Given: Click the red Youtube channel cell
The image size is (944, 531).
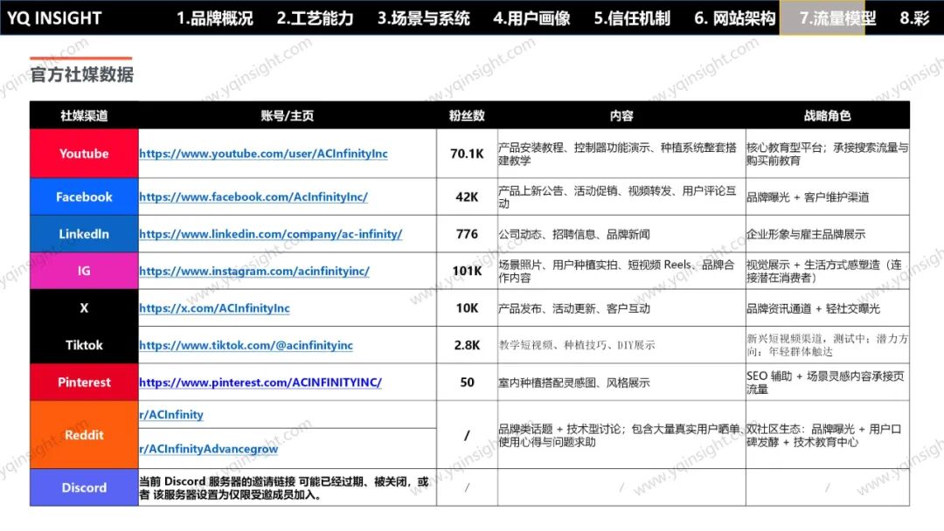Looking at the screenshot, I should (84, 154).
